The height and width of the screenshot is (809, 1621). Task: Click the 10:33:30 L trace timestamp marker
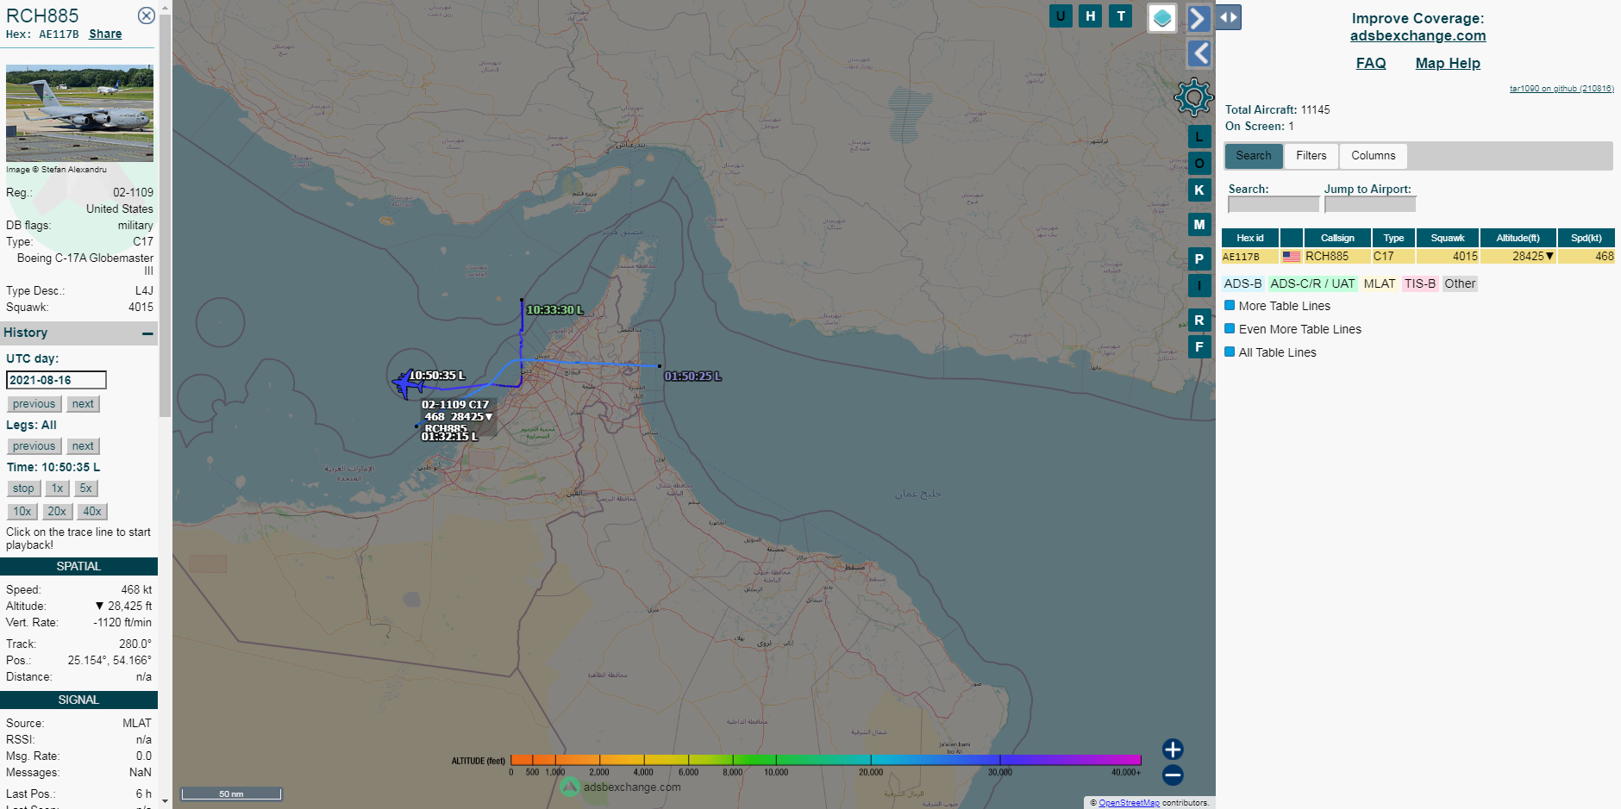(554, 310)
